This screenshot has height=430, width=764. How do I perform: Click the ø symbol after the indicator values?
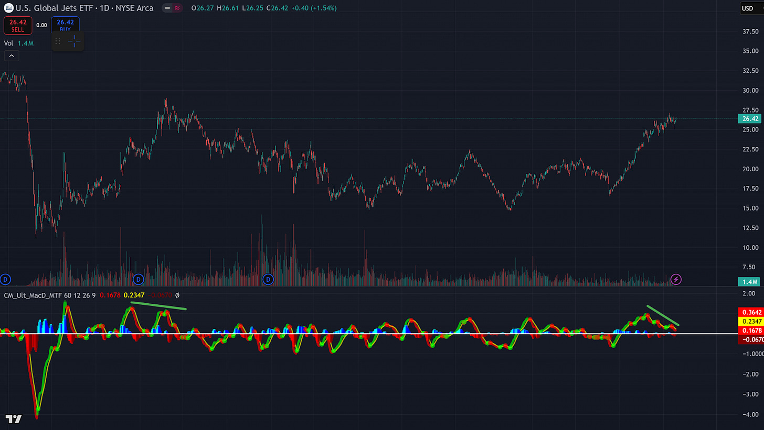coord(177,296)
